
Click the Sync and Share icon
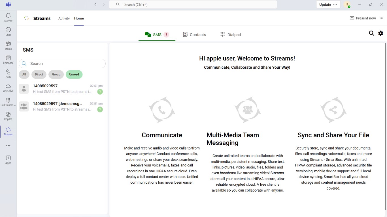[x=333, y=110]
